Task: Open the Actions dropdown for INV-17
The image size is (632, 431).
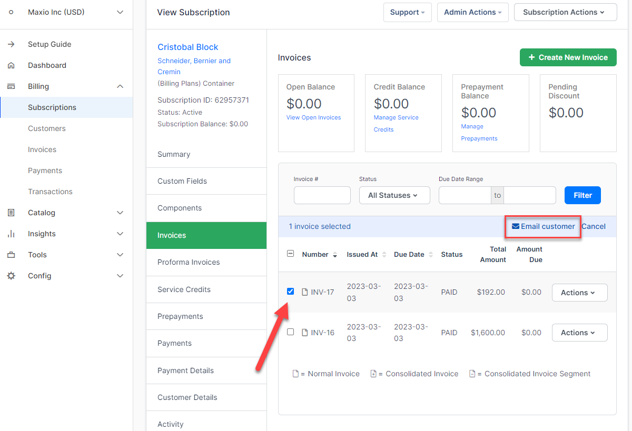Action: (579, 292)
